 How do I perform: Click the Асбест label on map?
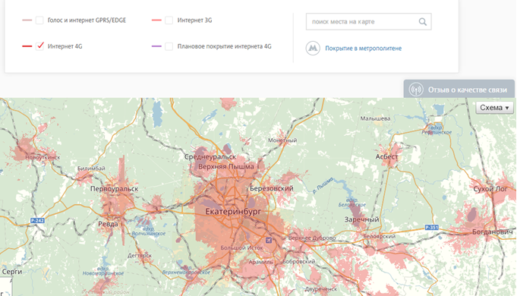(386, 156)
